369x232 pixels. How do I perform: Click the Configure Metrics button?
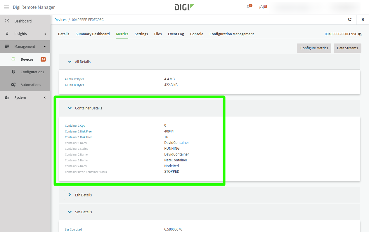pyautogui.click(x=314, y=48)
